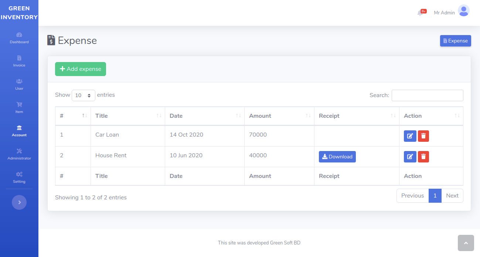The width and height of the screenshot is (480, 257).
Task: Expand the Administrator sidebar menu
Action: [x=19, y=154]
